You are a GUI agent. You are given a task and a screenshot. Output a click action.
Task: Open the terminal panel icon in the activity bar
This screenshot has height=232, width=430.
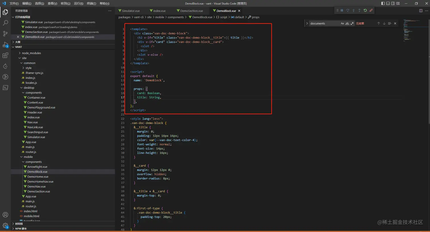pos(5,87)
